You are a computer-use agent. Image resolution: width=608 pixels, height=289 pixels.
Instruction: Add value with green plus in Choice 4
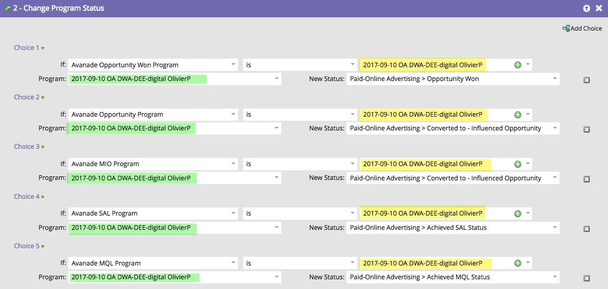[x=518, y=214]
